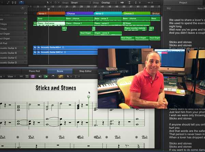Image resolution: width=205 pixels, height=152 pixels.
Task: Open the arrow menu beside the marquee tool
Action: pyautogui.click(x=59, y=2)
